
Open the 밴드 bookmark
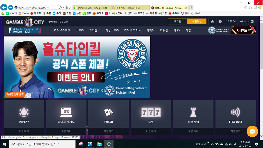tap(87, 13)
